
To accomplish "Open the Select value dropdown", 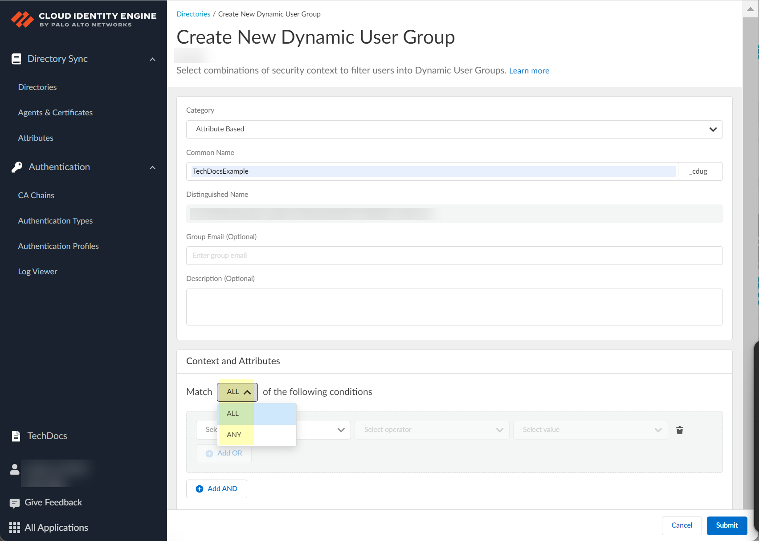I will [590, 430].
